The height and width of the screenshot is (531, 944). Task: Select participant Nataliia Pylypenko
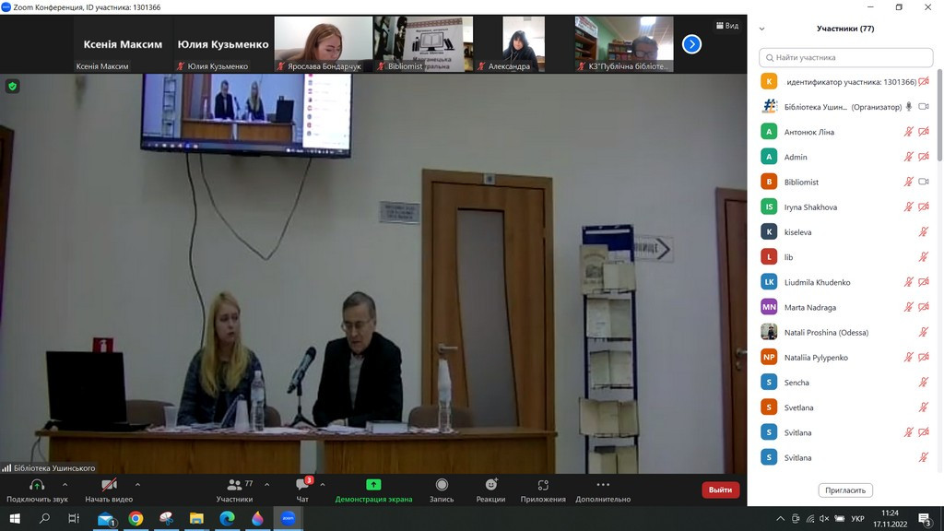click(846, 358)
